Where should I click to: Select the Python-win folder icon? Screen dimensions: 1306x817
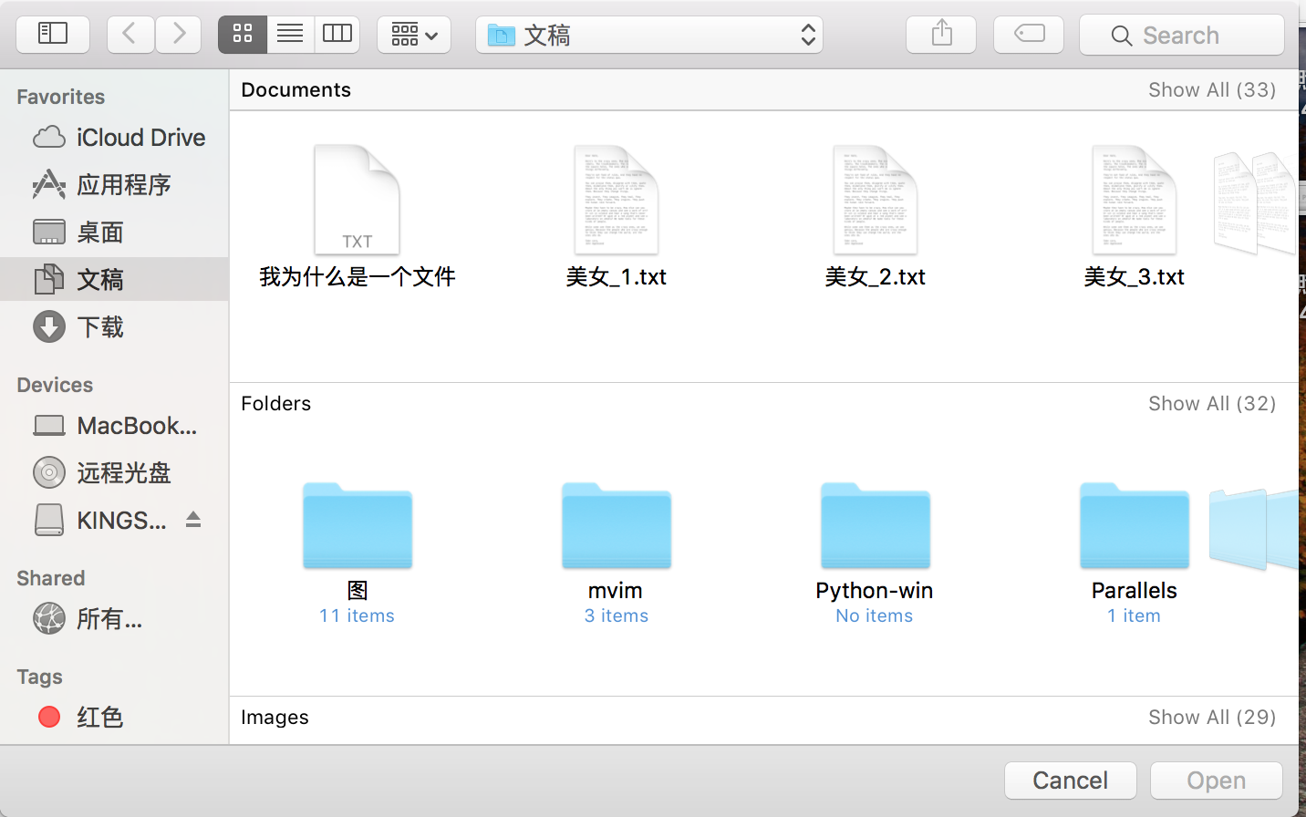(x=875, y=527)
